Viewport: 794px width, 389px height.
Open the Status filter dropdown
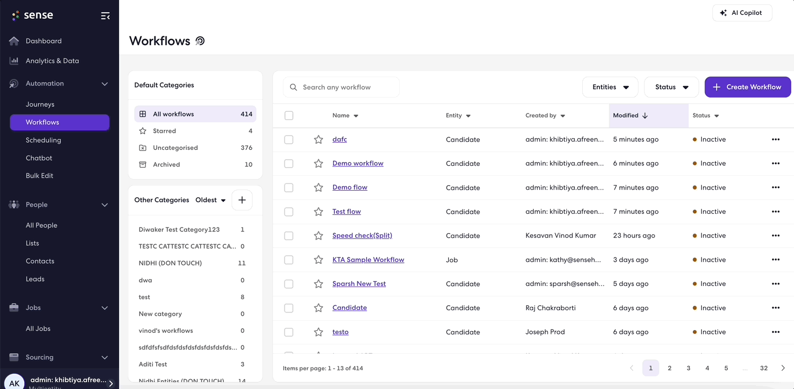pyautogui.click(x=671, y=87)
